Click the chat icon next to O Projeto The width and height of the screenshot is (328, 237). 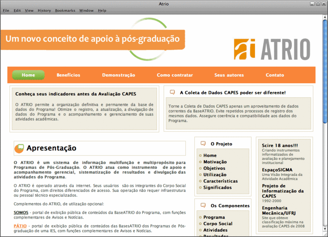203,144
